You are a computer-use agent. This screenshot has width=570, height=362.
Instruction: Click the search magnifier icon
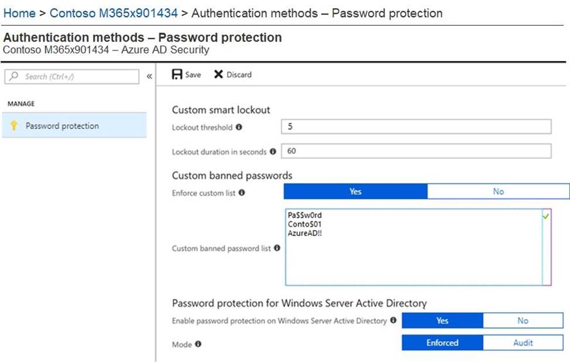[x=14, y=76]
